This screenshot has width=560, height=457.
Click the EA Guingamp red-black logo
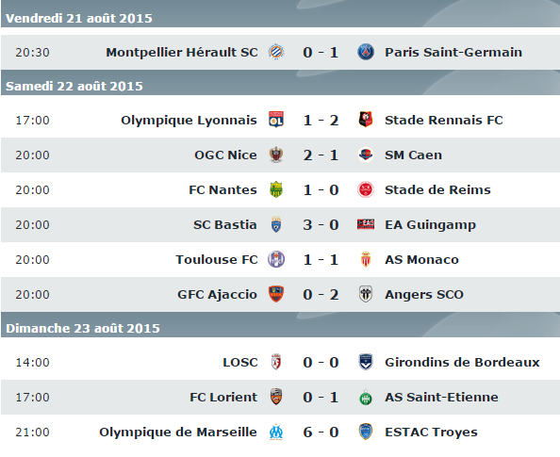tap(366, 224)
